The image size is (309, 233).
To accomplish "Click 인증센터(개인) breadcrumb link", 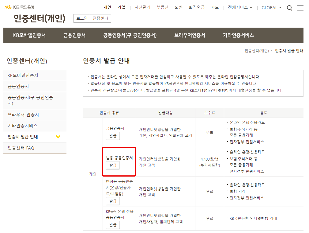I will pos(257,51).
